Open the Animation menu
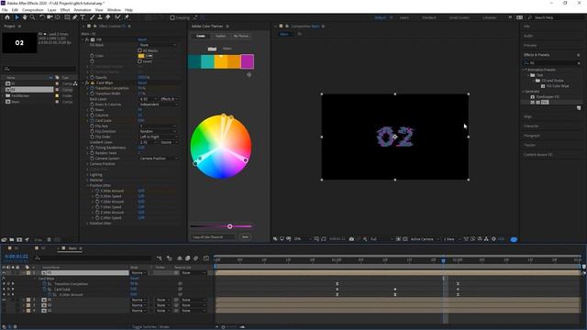This screenshot has height=330, width=587. (x=83, y=10)
